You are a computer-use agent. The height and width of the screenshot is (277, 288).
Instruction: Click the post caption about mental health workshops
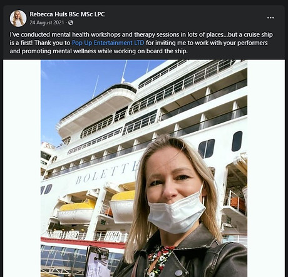pyautogui.click(x=141, y=43)
